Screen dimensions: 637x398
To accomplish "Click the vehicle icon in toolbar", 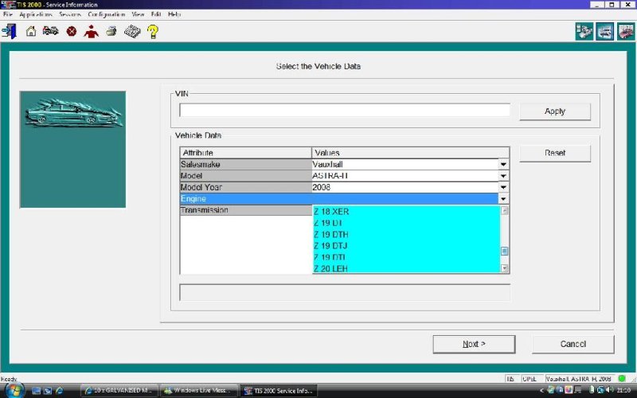I will point(50,32).
